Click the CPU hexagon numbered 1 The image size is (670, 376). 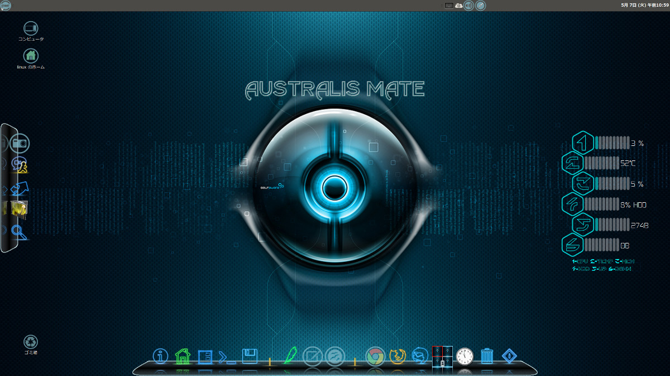pos(583,143)
